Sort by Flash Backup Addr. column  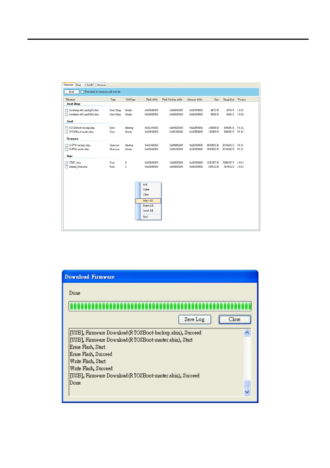pos(172,99)
